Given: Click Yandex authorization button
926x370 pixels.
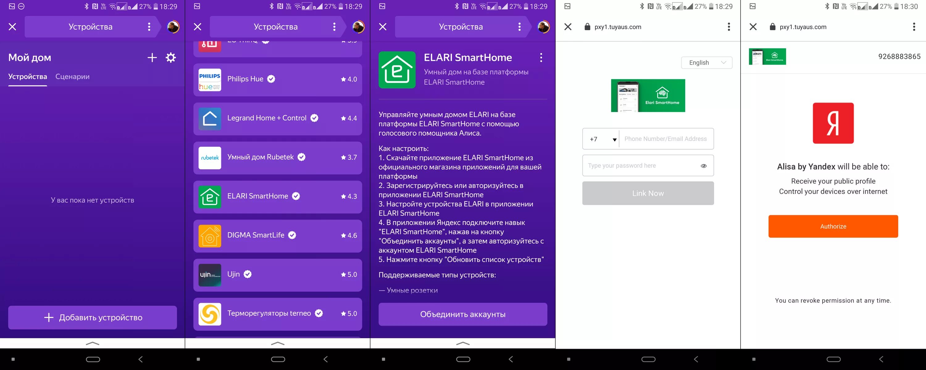Looking at the screenshot, I should tap(833, 226).
